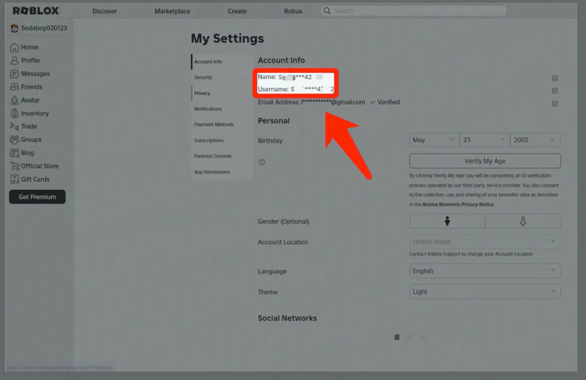
Task: Open the Create menu
Action: 237,11
